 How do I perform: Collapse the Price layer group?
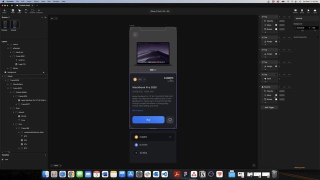pyautogui.click(x=11, y=108)
